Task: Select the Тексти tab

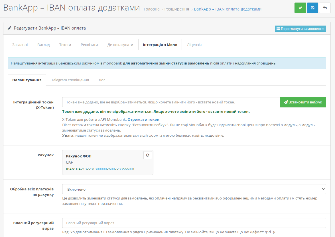Action: 65,45
